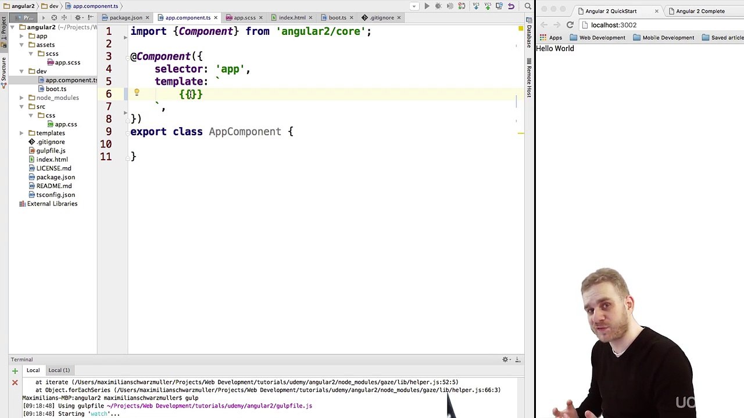744x418 pixels.
Task: Expand the node_modules folder
Action: tap(22, 98)
